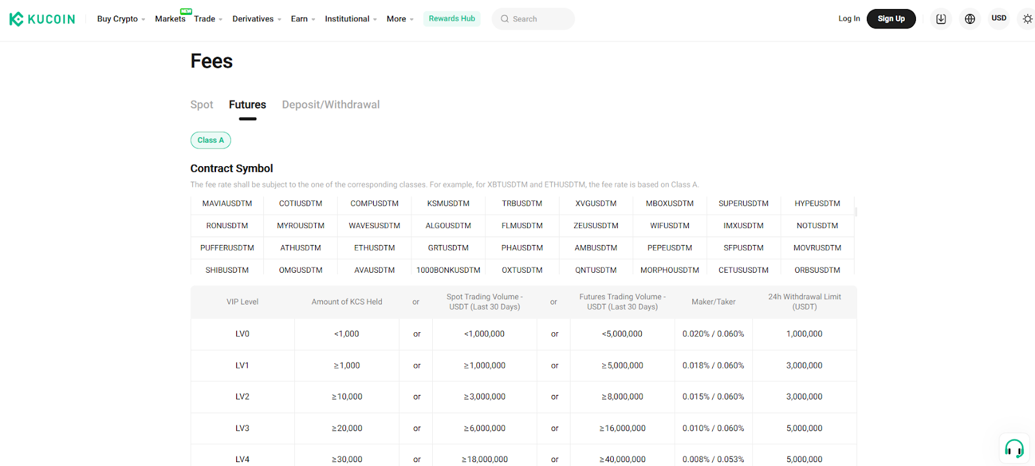This screenshot has height=466, width=1035.
Task: Select the Futures fees tab
Action: tap(247, 105)
